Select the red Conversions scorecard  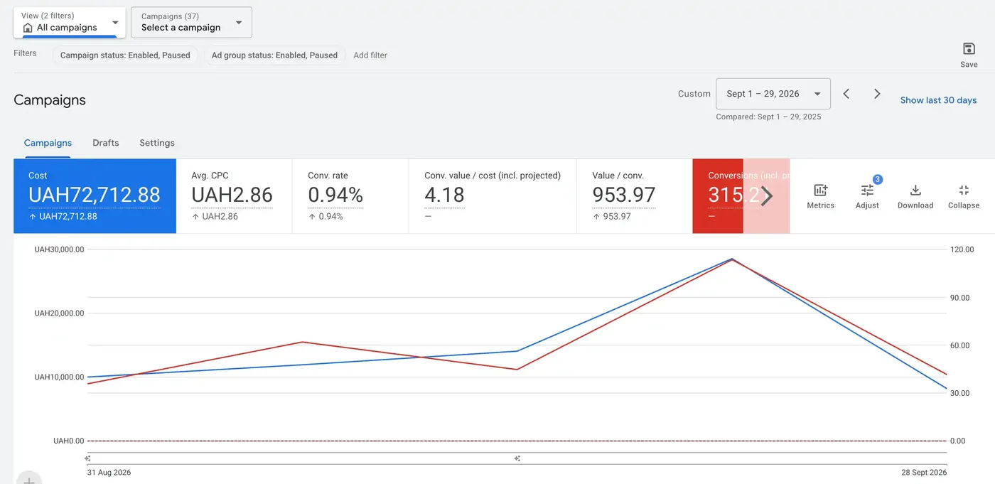741,196
